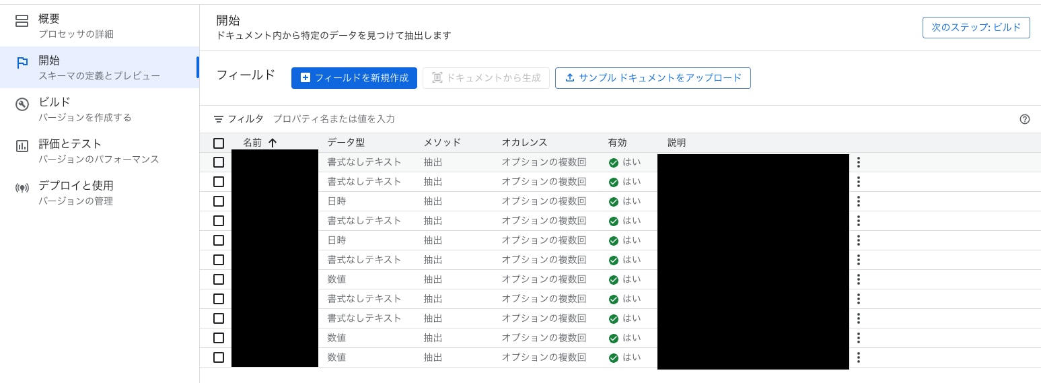This screenshot has height=383, width=1041.
Task: Click sort arrow next to 名前 column
Action: 273,143
